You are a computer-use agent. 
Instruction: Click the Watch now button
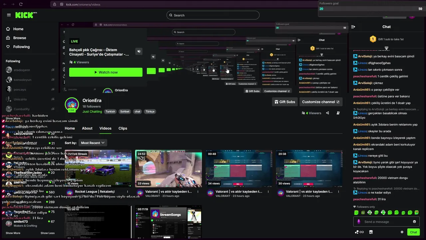tap(106, 72)
